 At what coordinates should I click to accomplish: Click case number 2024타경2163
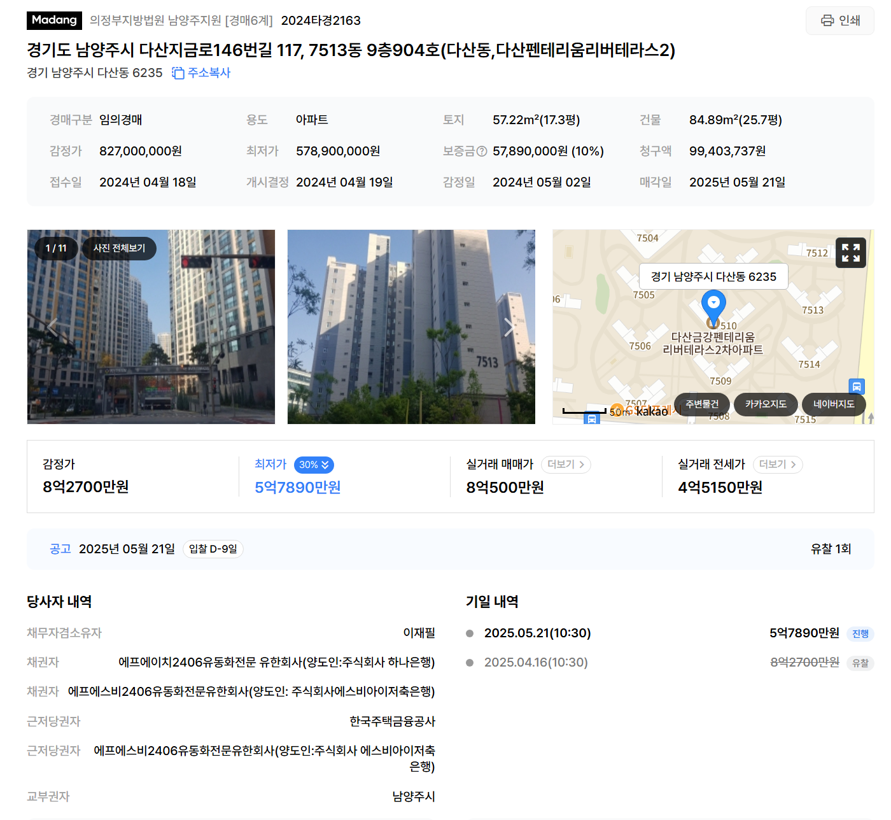pos(321,20)
